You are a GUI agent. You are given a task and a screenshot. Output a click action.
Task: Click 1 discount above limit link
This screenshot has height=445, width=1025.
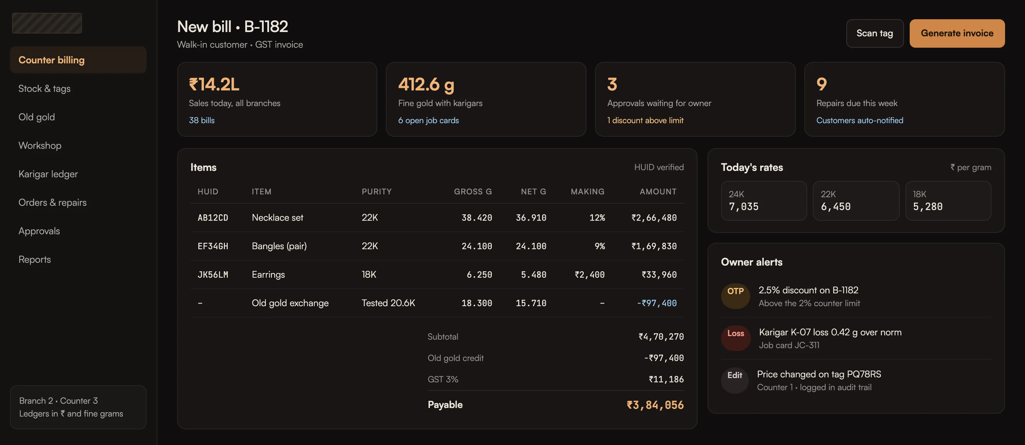tap(645, 120)
